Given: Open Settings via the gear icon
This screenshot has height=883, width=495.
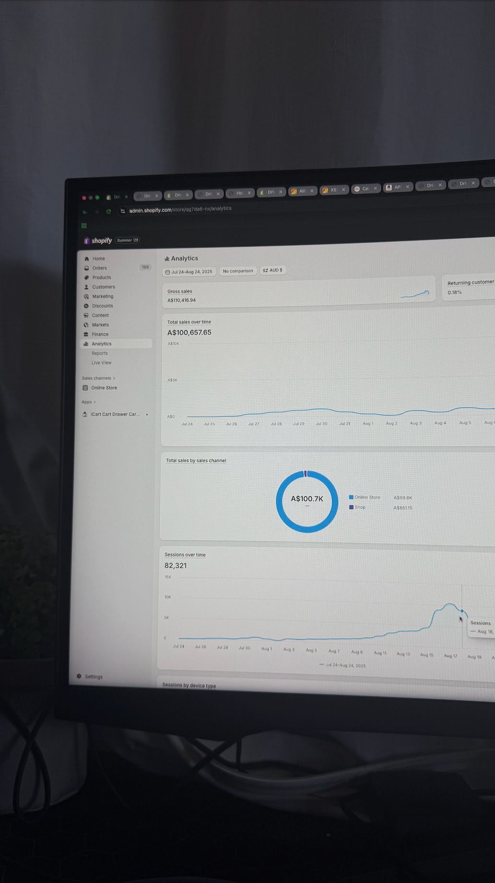Looking at the screenshot, I should point(79,676).
